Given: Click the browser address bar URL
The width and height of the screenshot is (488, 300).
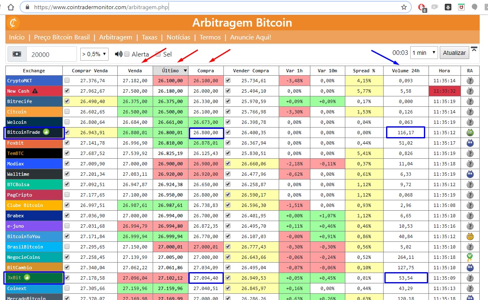Looking at the screenshot, I should click(x=101, y=7).
